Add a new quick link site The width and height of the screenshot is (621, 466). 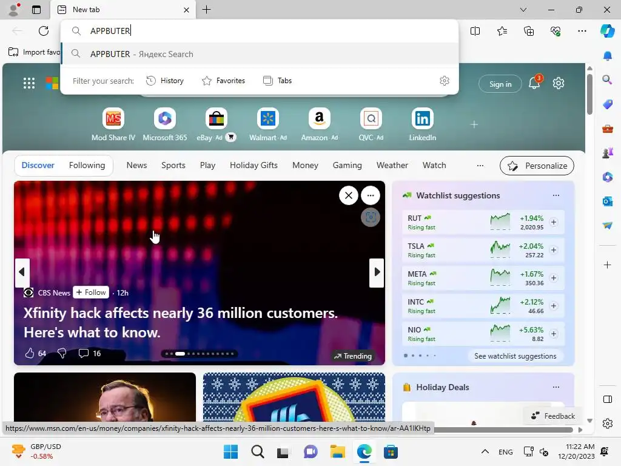click(x=474, y=124)
